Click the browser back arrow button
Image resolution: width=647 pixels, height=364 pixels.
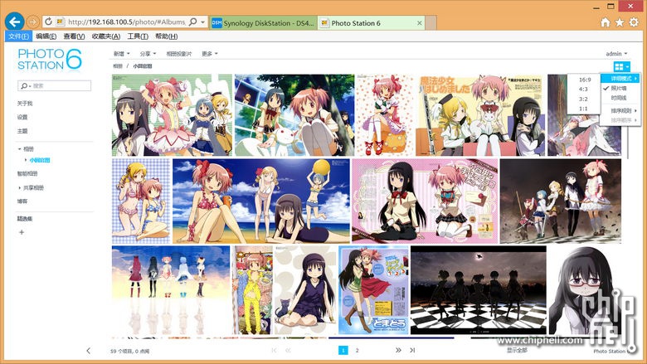14,22
